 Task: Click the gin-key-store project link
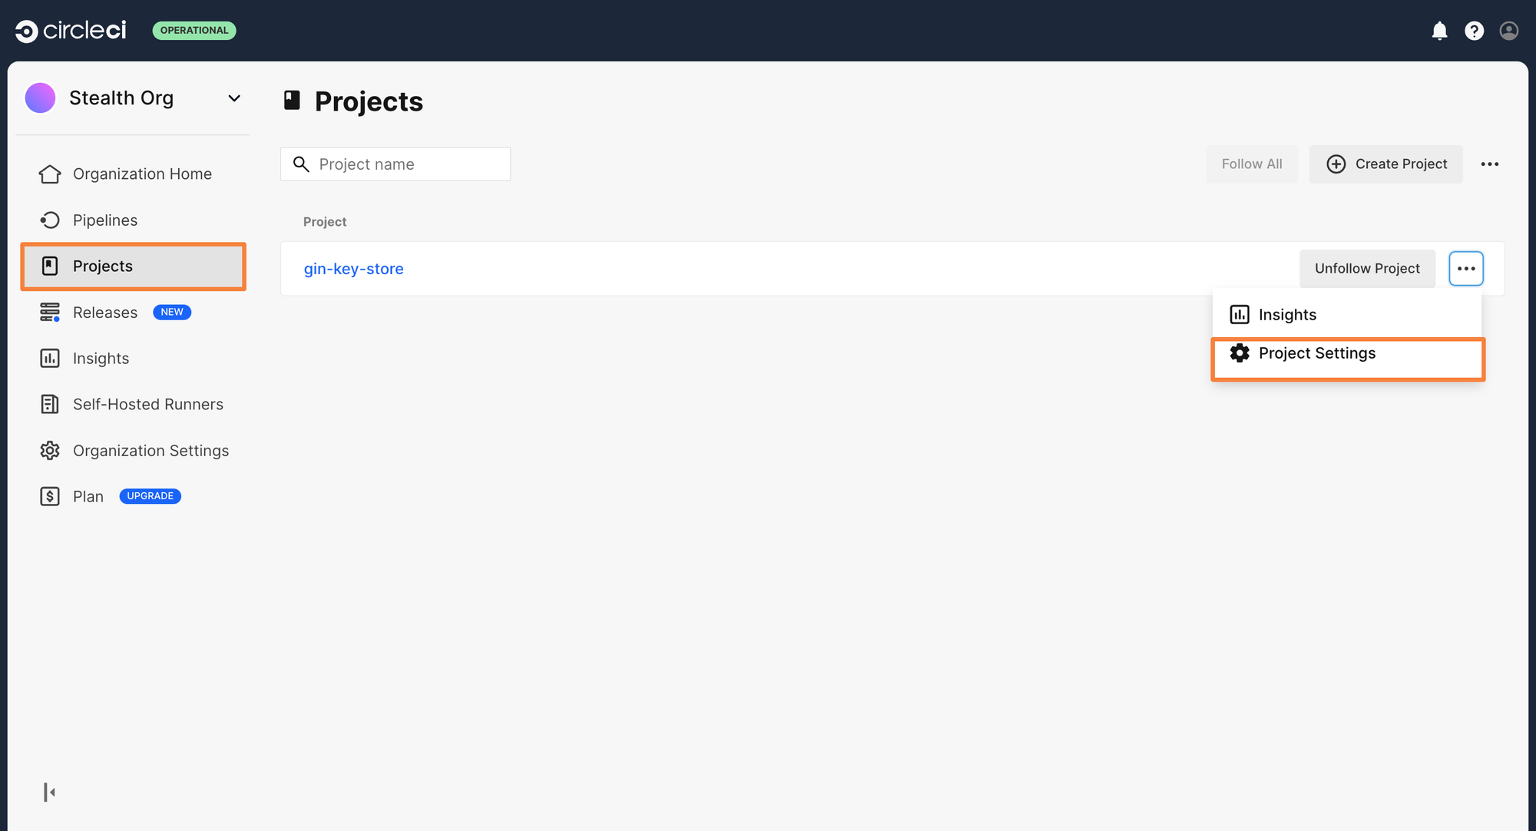[x=354, y=267]
